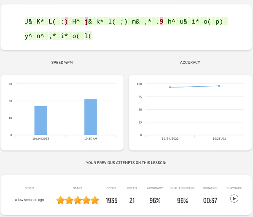The height and width of the screenshot is (217, 253).
Task: Click the red-highlighted j error character
Action: (x=86, y=21)
